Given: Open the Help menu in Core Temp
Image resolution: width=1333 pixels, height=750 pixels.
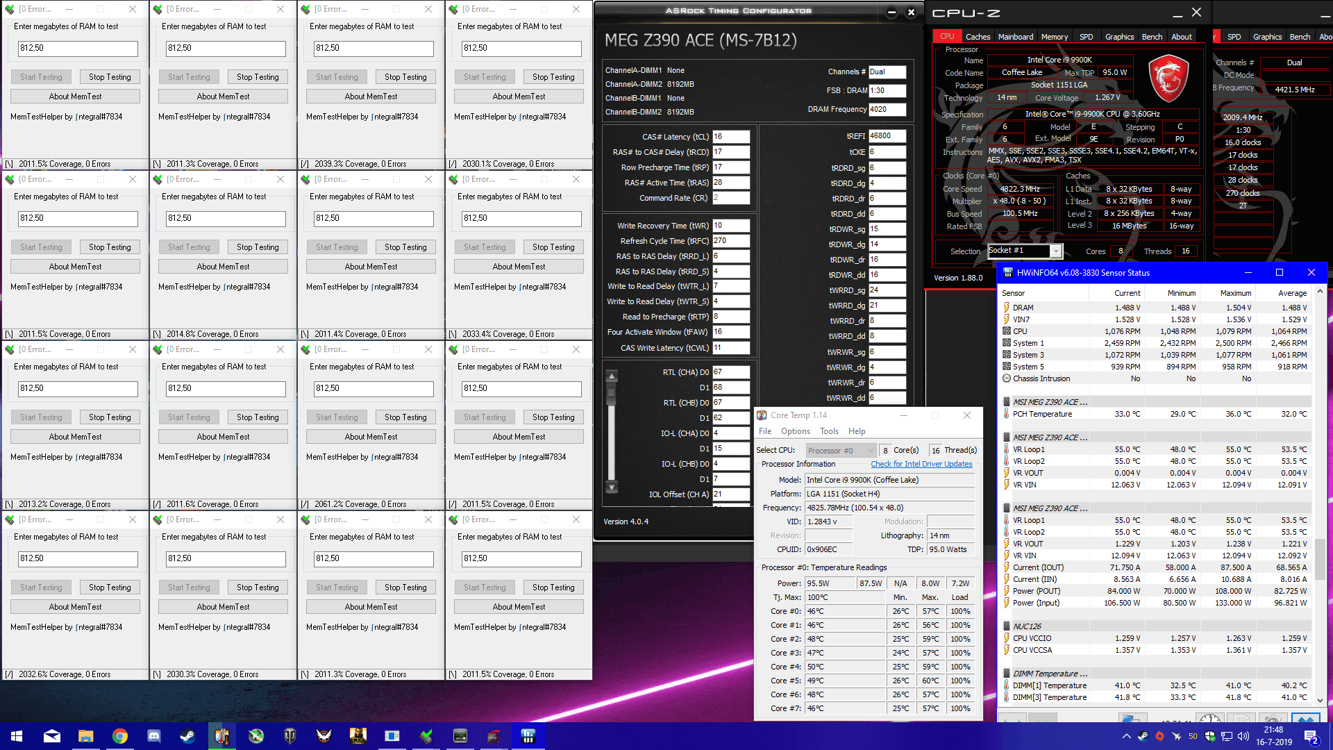Looking at the screenshot, I should 857,431.
